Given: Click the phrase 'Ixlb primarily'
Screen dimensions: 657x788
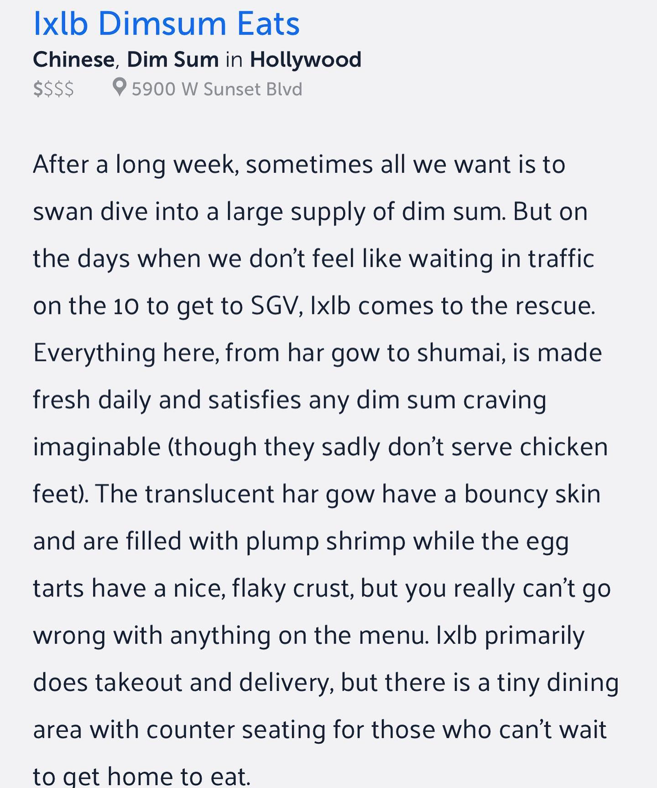Looking at the screenshot, I should click(x=510, y=636).
